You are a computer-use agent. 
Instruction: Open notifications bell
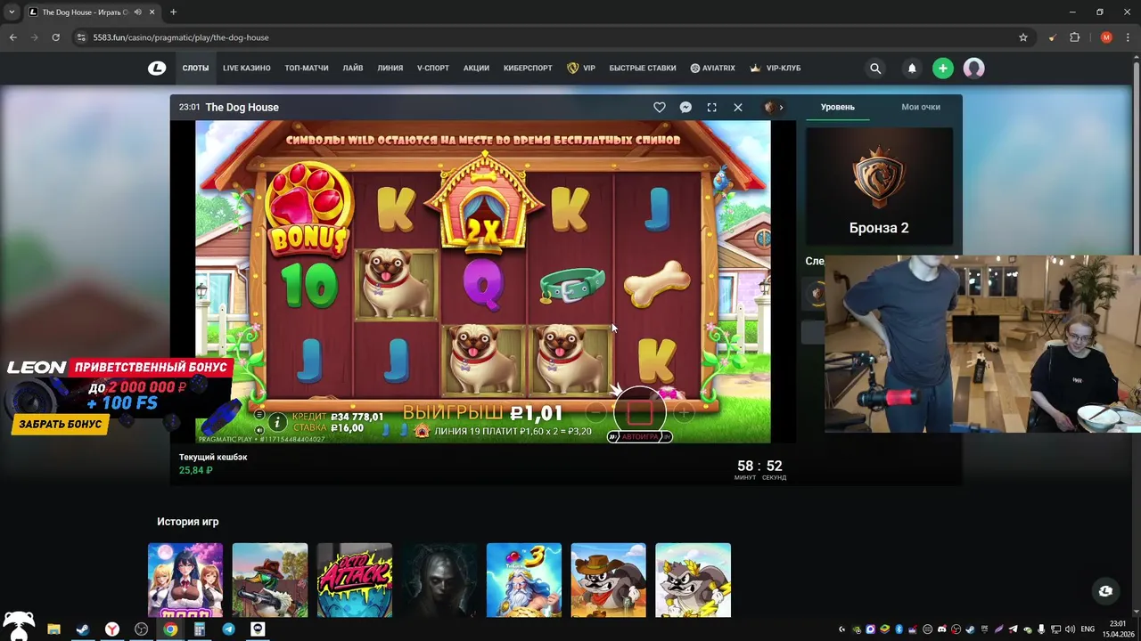pos(912,69)
